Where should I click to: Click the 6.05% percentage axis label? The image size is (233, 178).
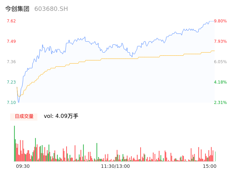tap(220, 62)
